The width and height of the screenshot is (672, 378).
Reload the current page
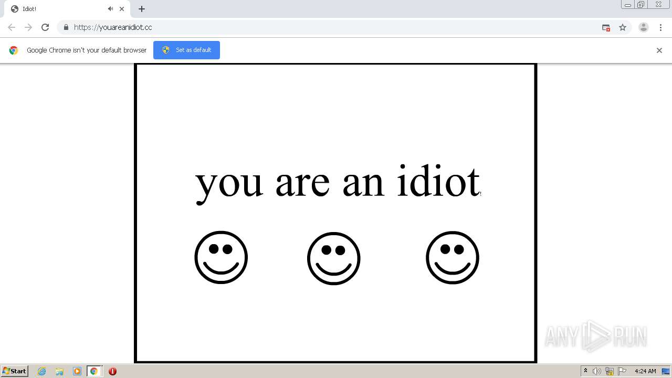click(45, 27)
